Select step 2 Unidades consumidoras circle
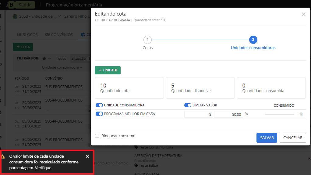The width and height of the screenshot is (311, 175). click(x=253, y=40)
